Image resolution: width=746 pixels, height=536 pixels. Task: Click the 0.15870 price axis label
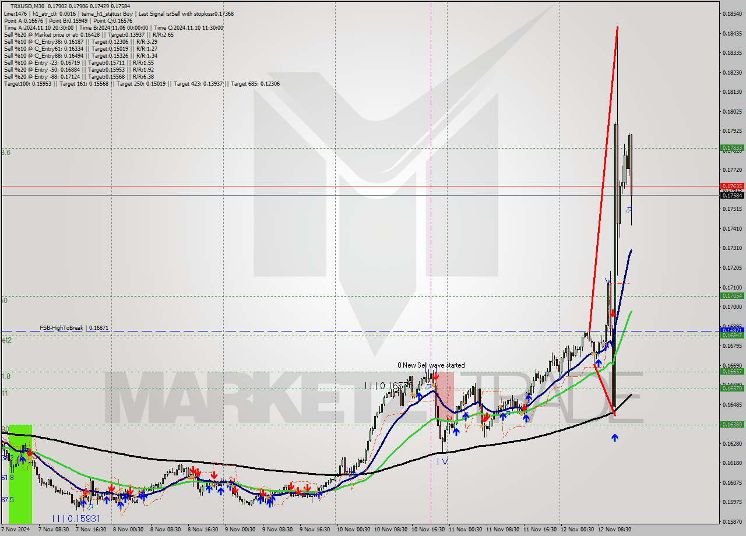tap(733, 521)
